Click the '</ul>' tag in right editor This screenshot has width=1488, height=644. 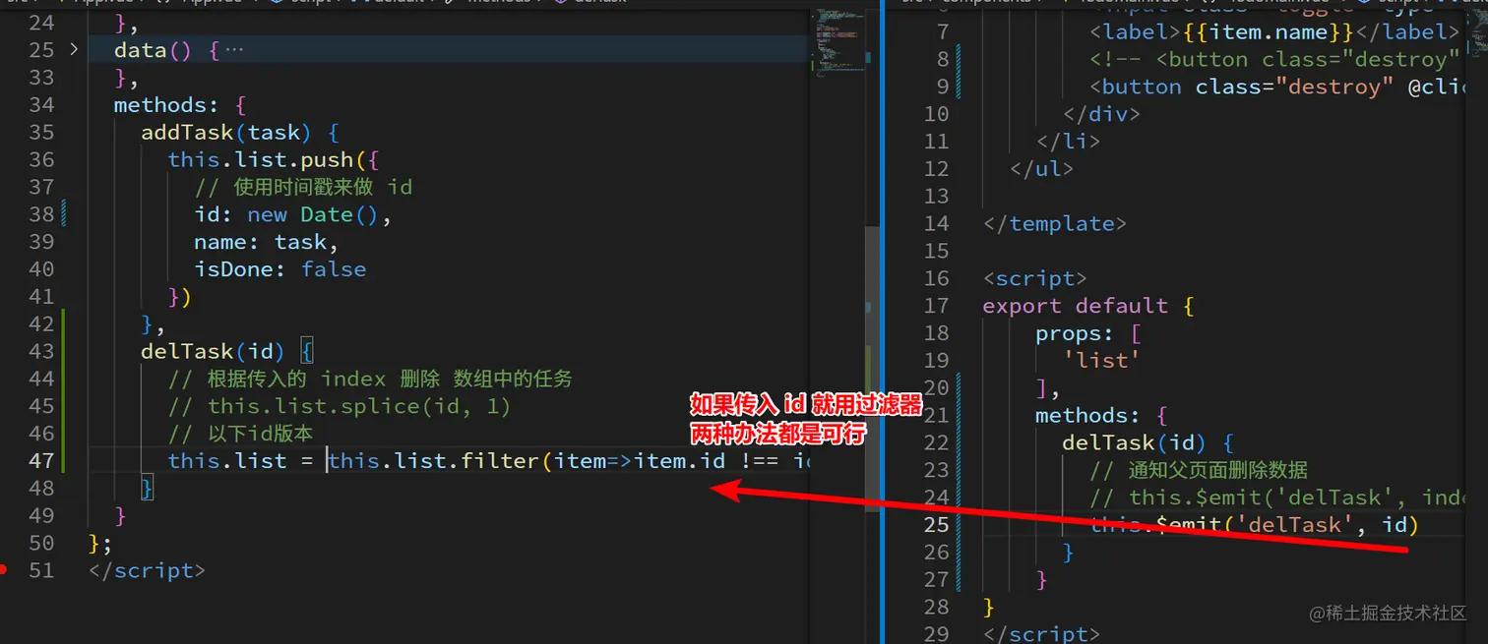pos(1041,168)
